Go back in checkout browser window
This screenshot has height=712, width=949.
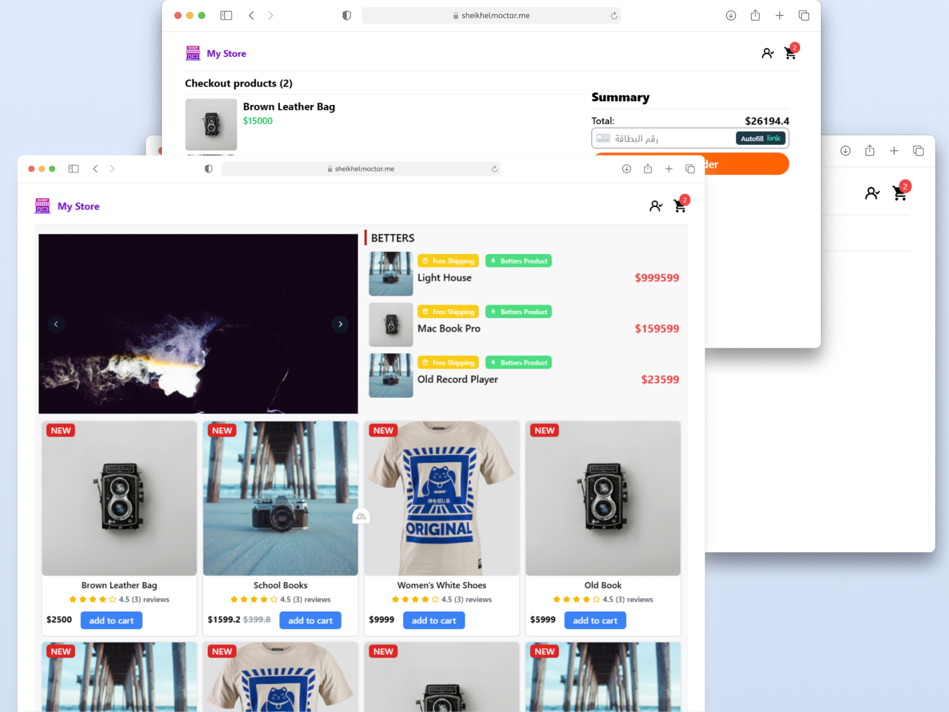point(251,15)
